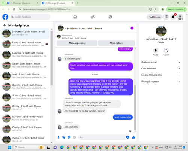Open a new browser tab

78,3
